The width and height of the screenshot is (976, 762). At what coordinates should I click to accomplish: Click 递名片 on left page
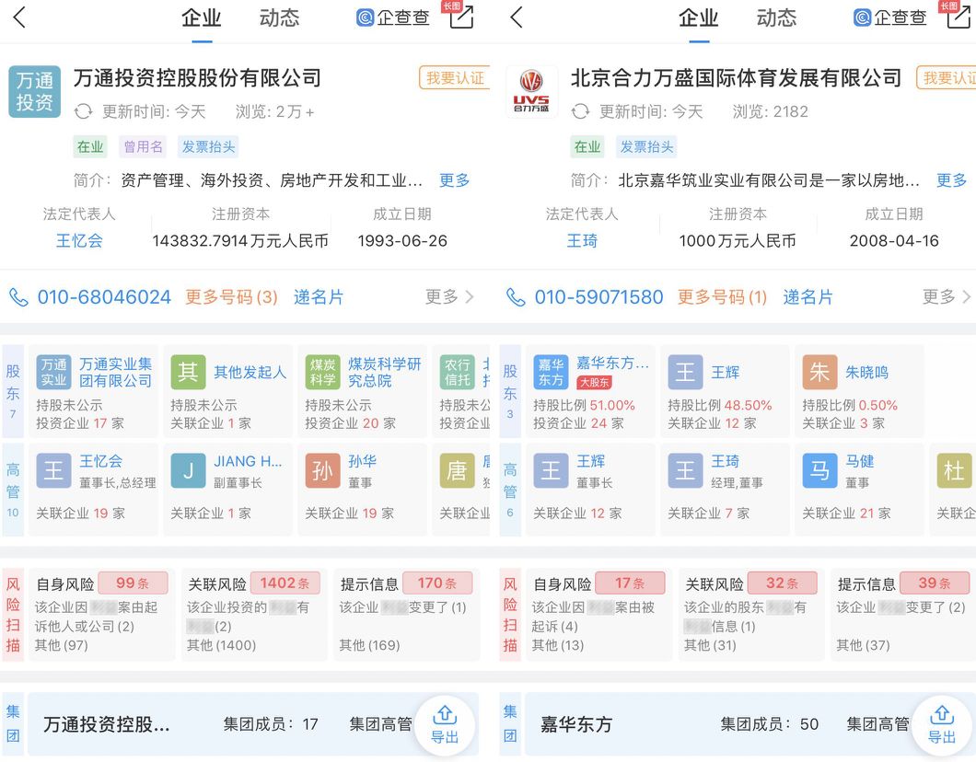(x=319, y=297)
